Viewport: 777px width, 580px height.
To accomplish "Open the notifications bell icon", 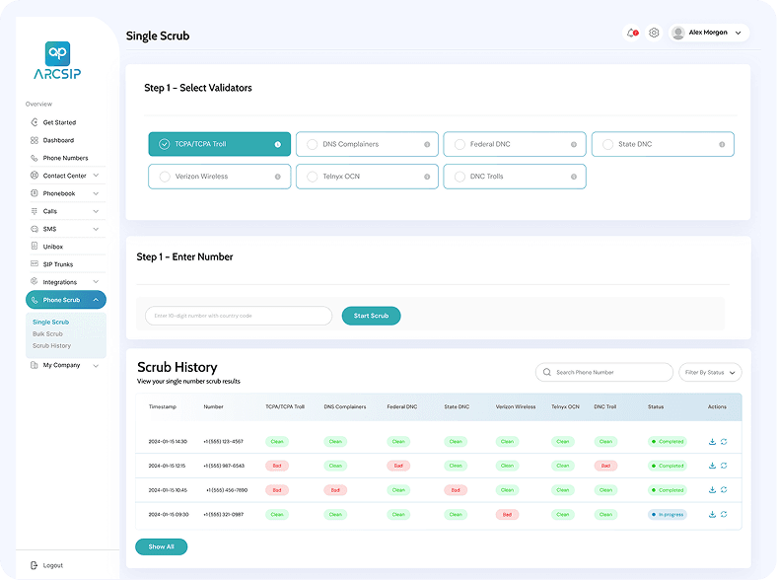I will click(631, 33).
